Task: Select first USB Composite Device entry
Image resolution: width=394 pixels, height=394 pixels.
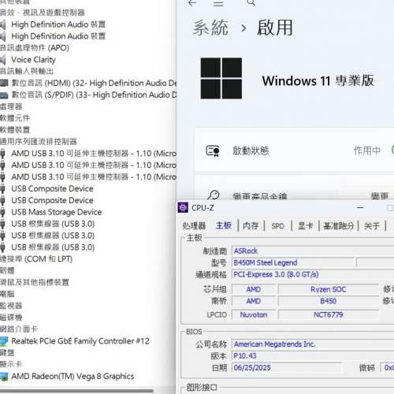Action: tap(52, 188)
